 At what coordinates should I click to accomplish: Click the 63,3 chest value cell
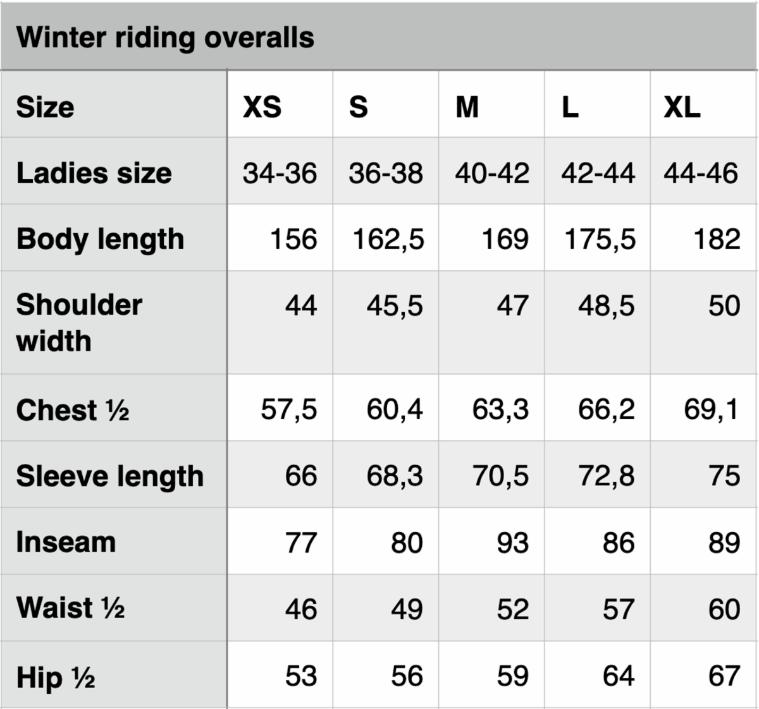point(500,409)
